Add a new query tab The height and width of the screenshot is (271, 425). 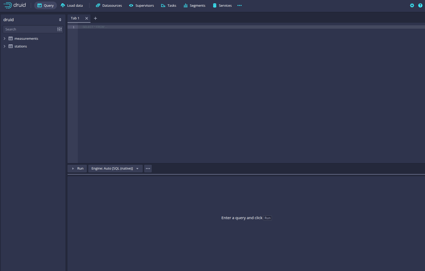95,18
